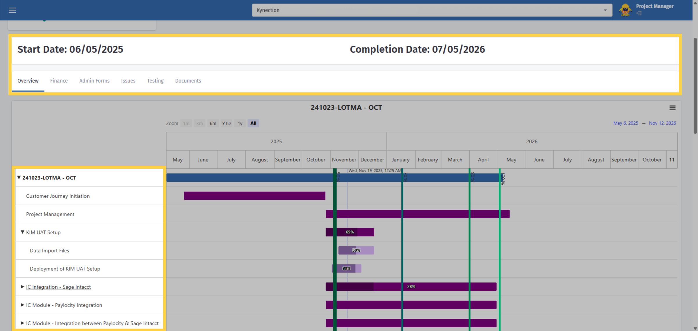The height and width of the screenshot is (331, 698).
Task: Choose the 1y zoom range
Action: [240, 123]
